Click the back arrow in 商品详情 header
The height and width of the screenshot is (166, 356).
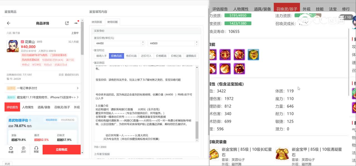click(x=9, y=23)
